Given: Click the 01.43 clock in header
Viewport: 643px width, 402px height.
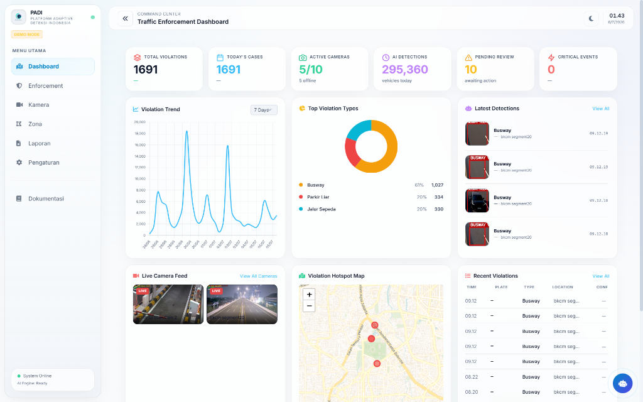Looking at the screenshot, I should [617, 16].
